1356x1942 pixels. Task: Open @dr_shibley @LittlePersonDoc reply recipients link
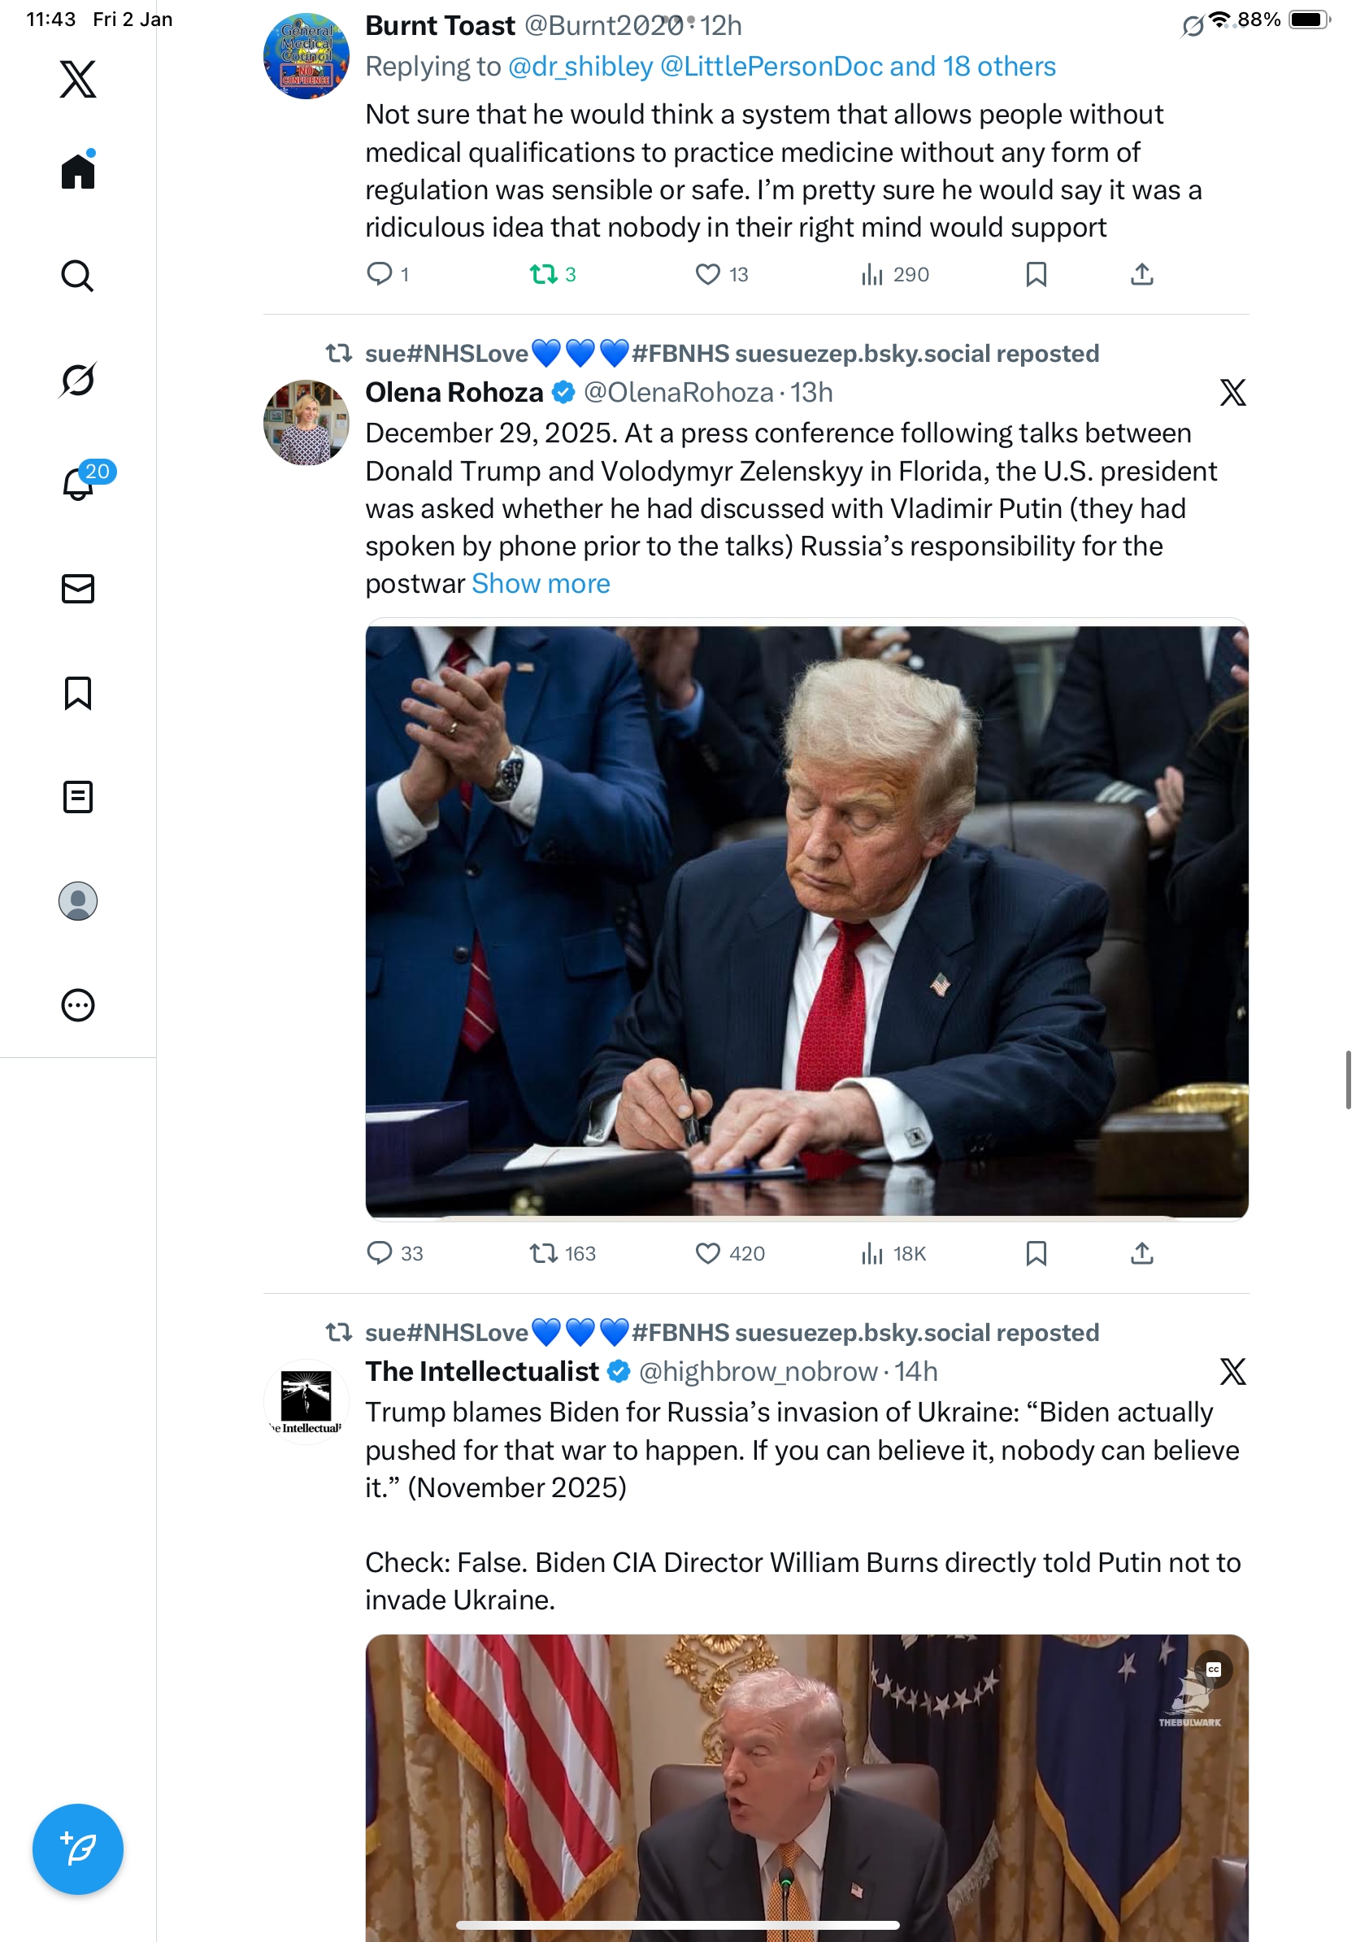tap(781, 66)
